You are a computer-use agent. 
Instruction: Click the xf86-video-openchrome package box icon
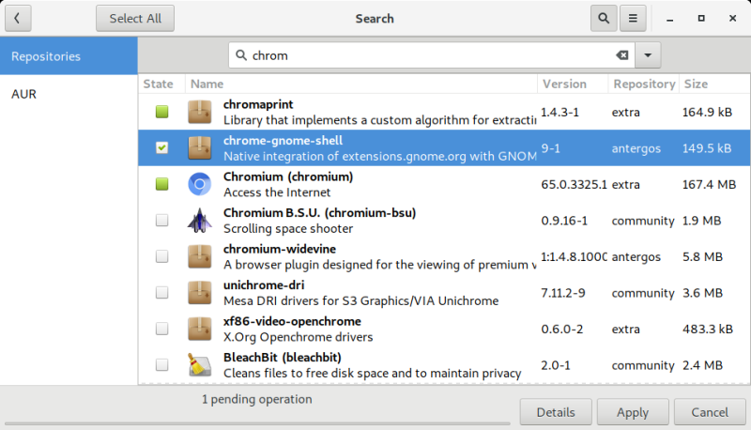click(200, 329)
